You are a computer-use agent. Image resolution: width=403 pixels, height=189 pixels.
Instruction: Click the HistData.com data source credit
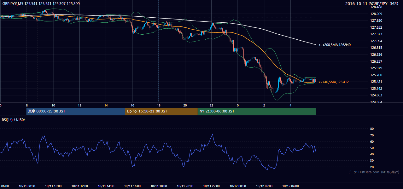[374, 172]
